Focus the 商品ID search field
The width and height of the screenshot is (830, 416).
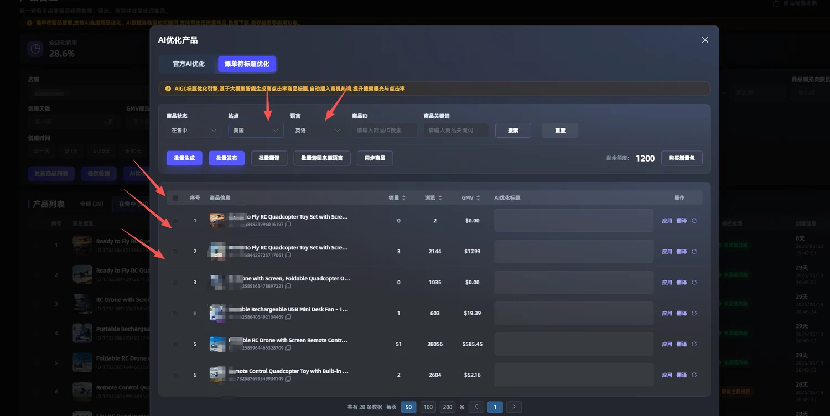(x=385, y=131)
